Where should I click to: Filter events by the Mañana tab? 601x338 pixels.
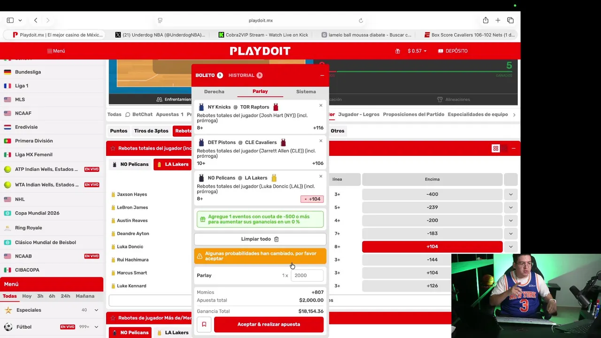tap(85, 296)
